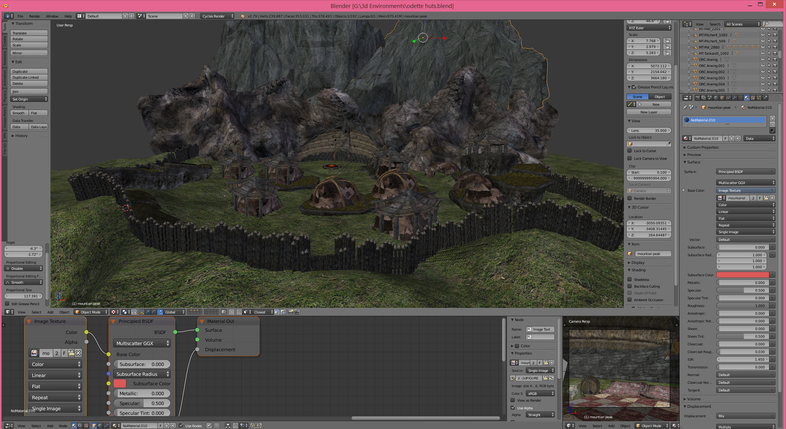
Task: Click the OpenGL render camera icon
Action: click(291, 312)
